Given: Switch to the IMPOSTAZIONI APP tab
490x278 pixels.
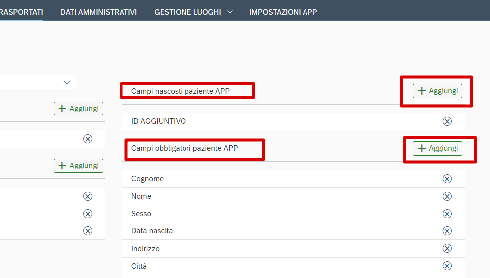Looking at the screenshot, I should 283,12.
